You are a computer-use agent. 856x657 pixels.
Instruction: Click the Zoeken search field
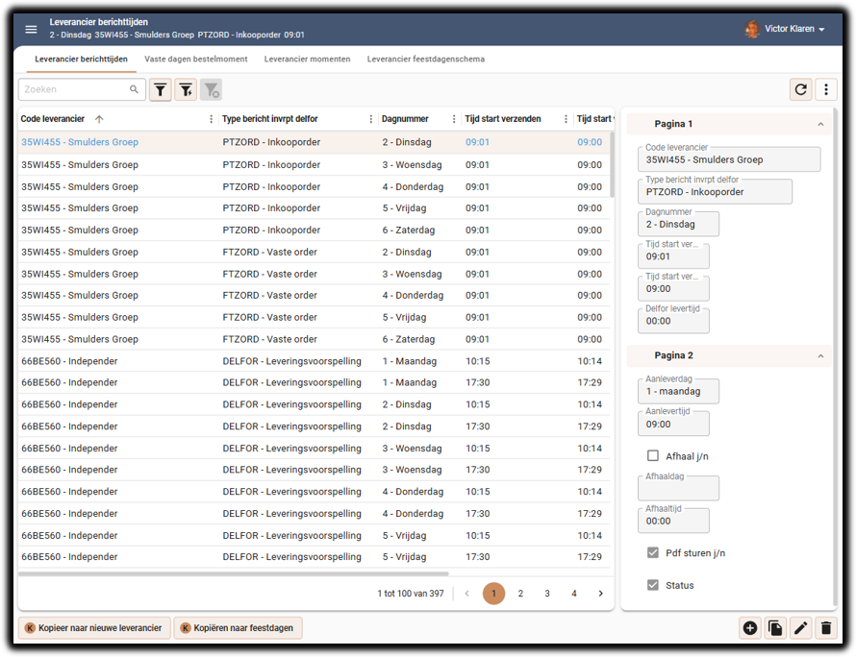pos(75,89)
